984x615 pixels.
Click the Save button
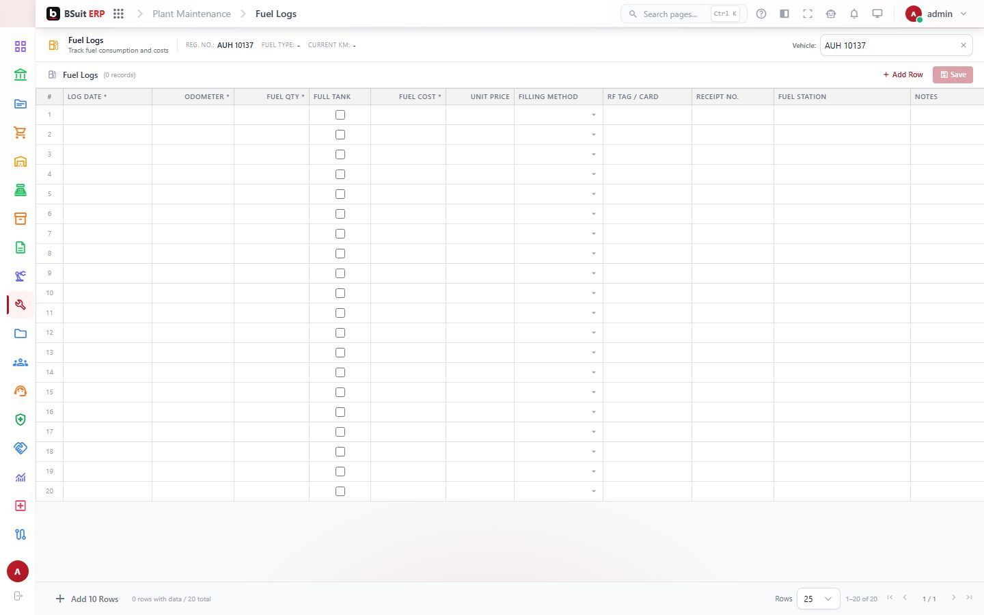[x=953, y=74]
